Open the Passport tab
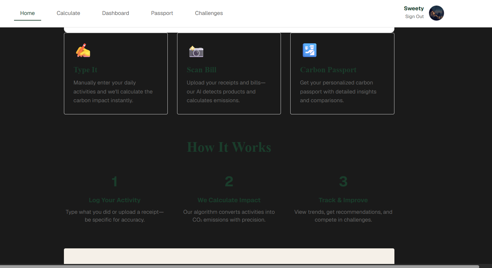 coord(162,13)
